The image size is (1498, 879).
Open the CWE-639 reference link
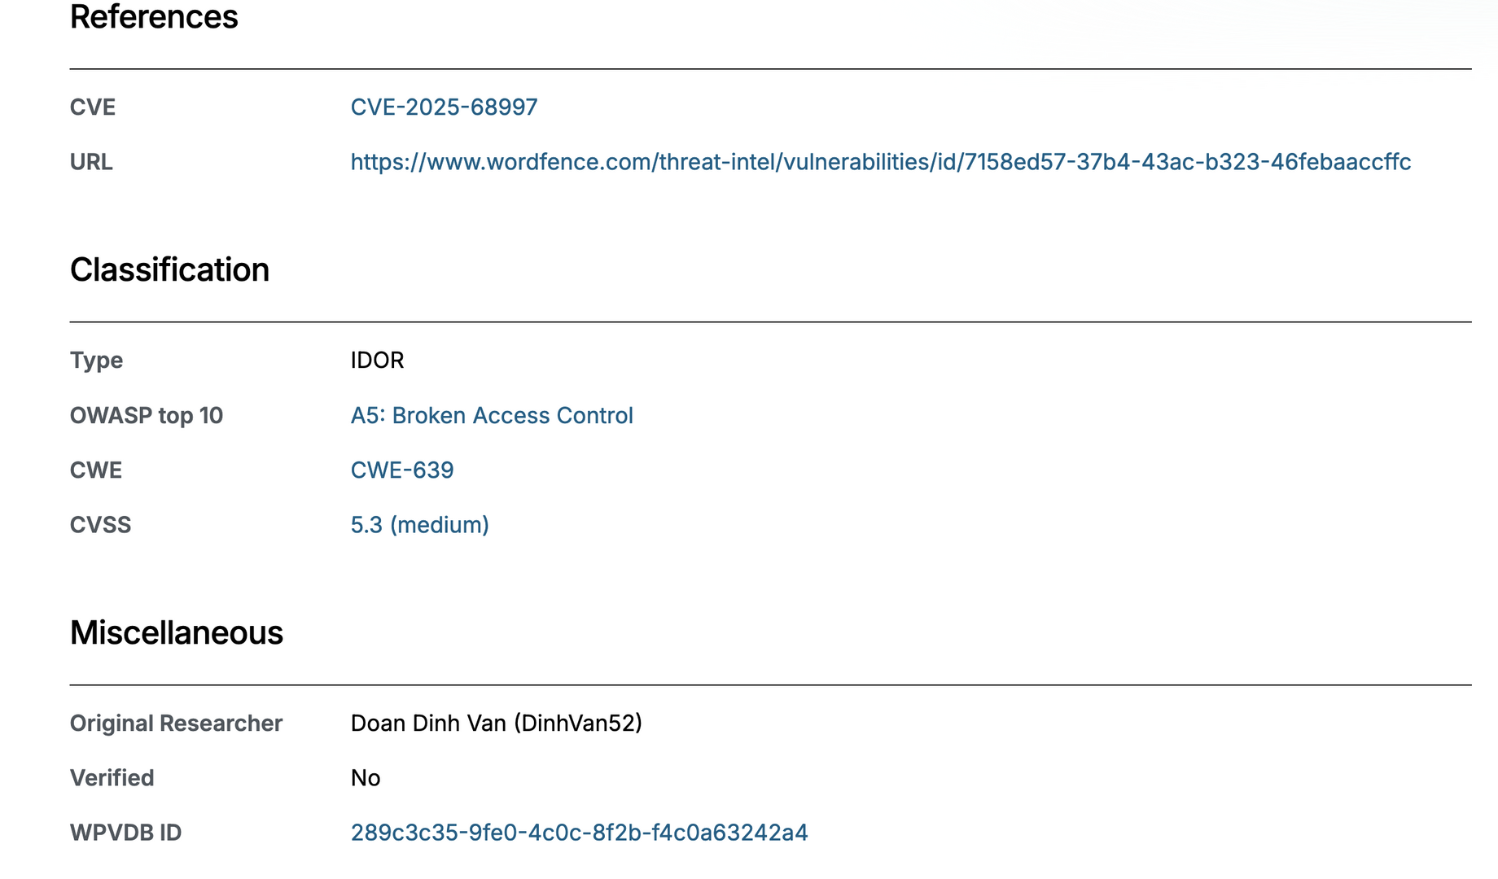402,470
